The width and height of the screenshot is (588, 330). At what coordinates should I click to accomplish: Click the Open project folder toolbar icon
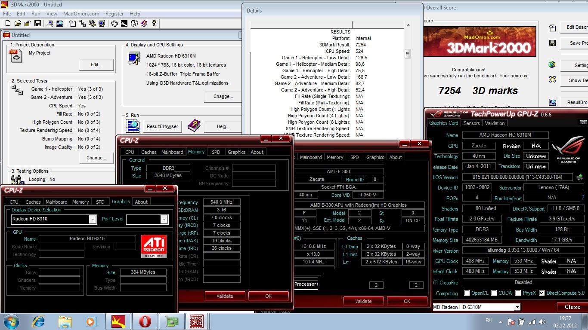(18, 23)
